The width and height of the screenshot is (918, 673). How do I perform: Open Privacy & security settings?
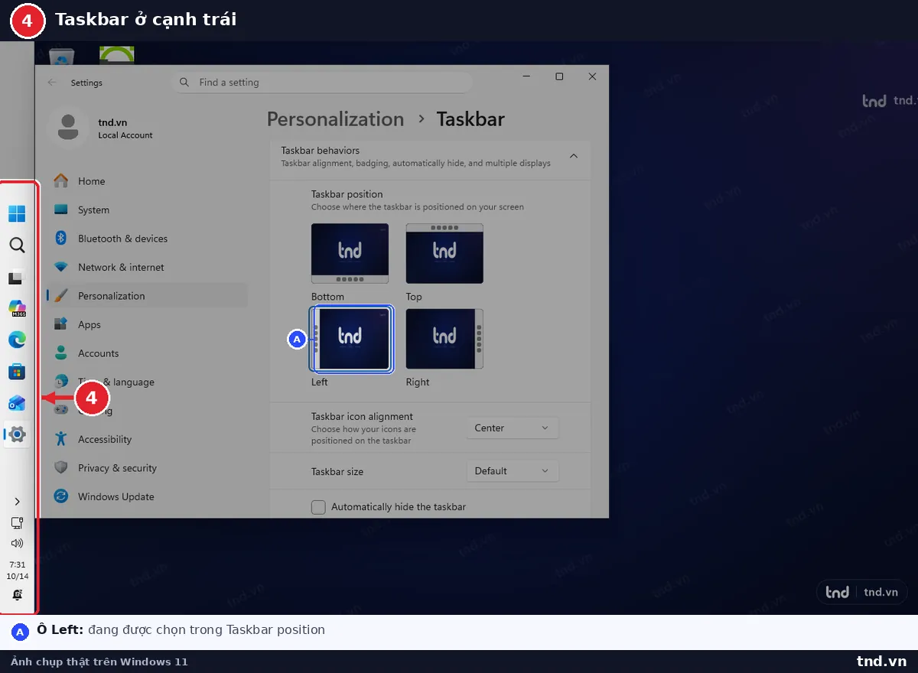click(147, 468)
